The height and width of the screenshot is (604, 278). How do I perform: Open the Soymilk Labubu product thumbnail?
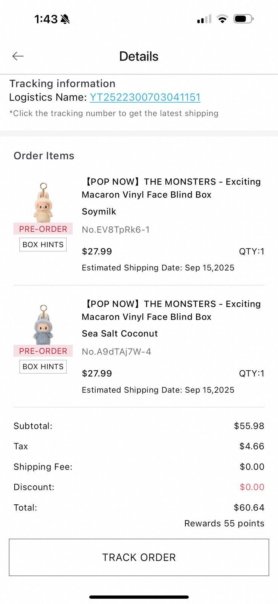(43, 202)
